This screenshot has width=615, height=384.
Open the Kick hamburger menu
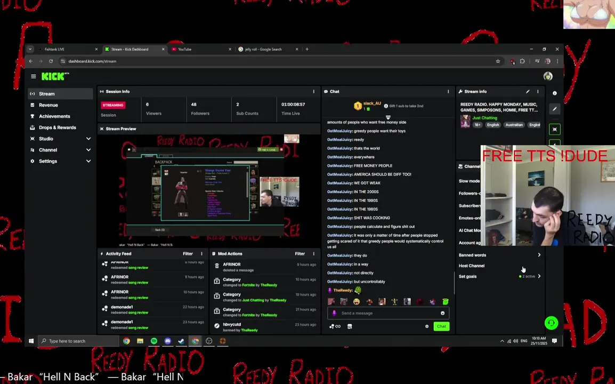pyautogui.click(x=34, y=77)
